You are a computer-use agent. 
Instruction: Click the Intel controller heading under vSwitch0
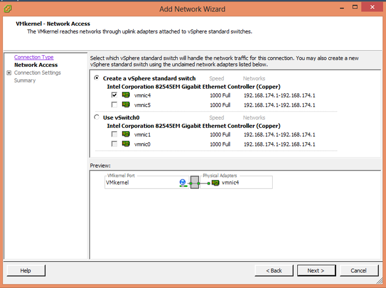pyautogui.click(x=194, y=126)
